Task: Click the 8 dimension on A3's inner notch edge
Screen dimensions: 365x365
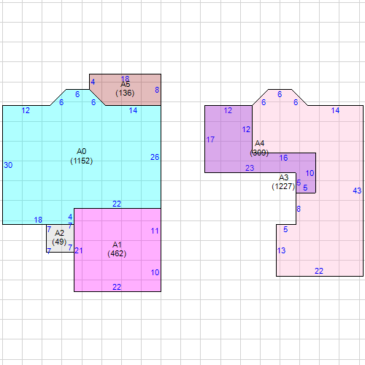Action: point(299,209)
